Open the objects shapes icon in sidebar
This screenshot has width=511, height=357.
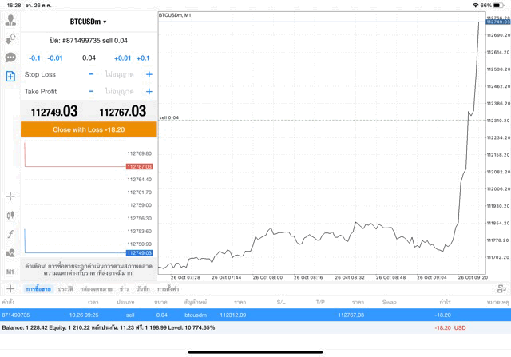point(10,253)
